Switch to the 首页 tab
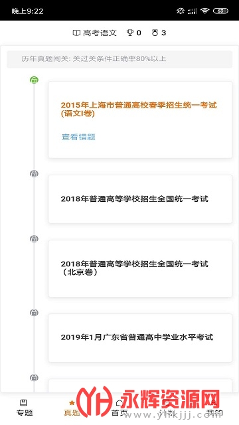Screen dimensions: 239x425 click(119, 407)
